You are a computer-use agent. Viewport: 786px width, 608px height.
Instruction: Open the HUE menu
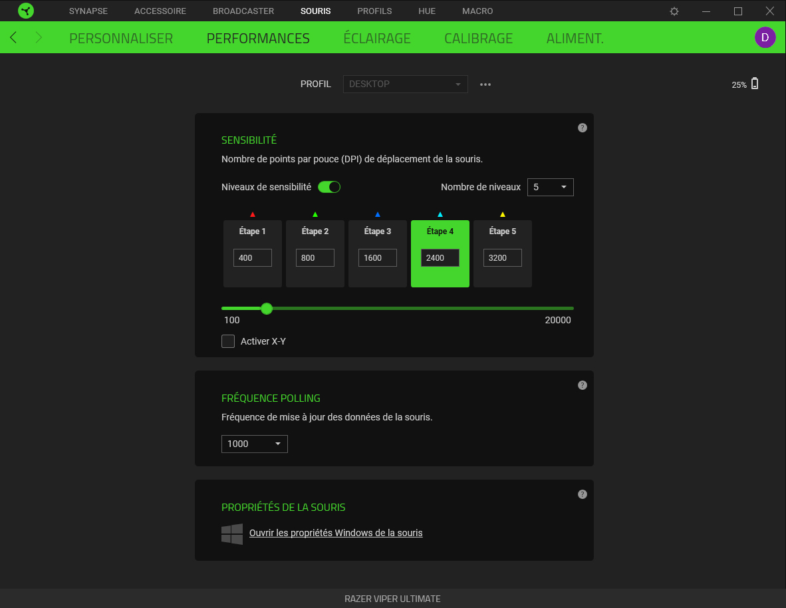pos(427,11)
